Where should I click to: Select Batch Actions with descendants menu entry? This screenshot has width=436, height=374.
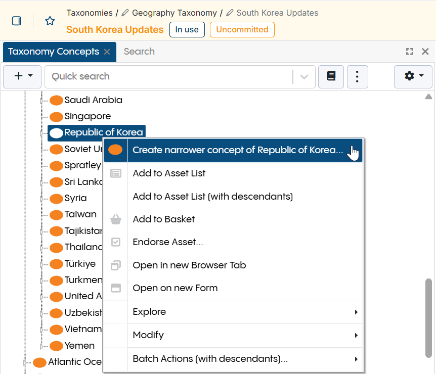[x=210, y=358]
